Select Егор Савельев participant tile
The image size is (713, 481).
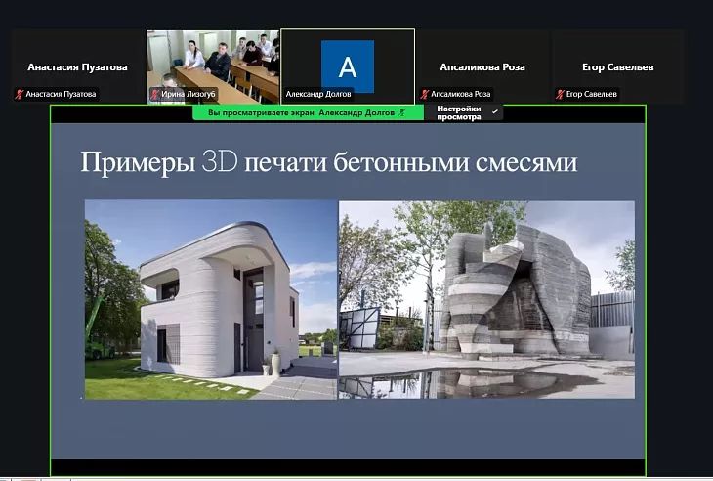click(x=618, y=66)
